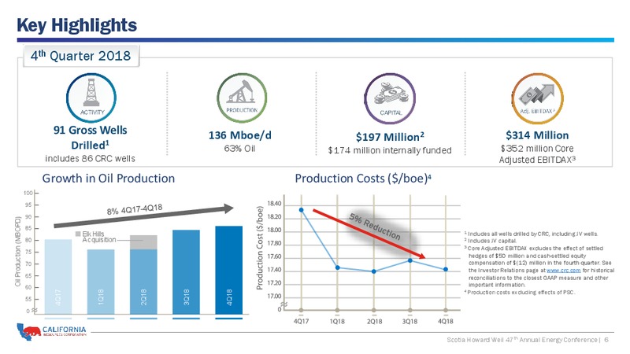Click the Growth in Oil Production heading
630x354 pixels.
tap(109, 179)
